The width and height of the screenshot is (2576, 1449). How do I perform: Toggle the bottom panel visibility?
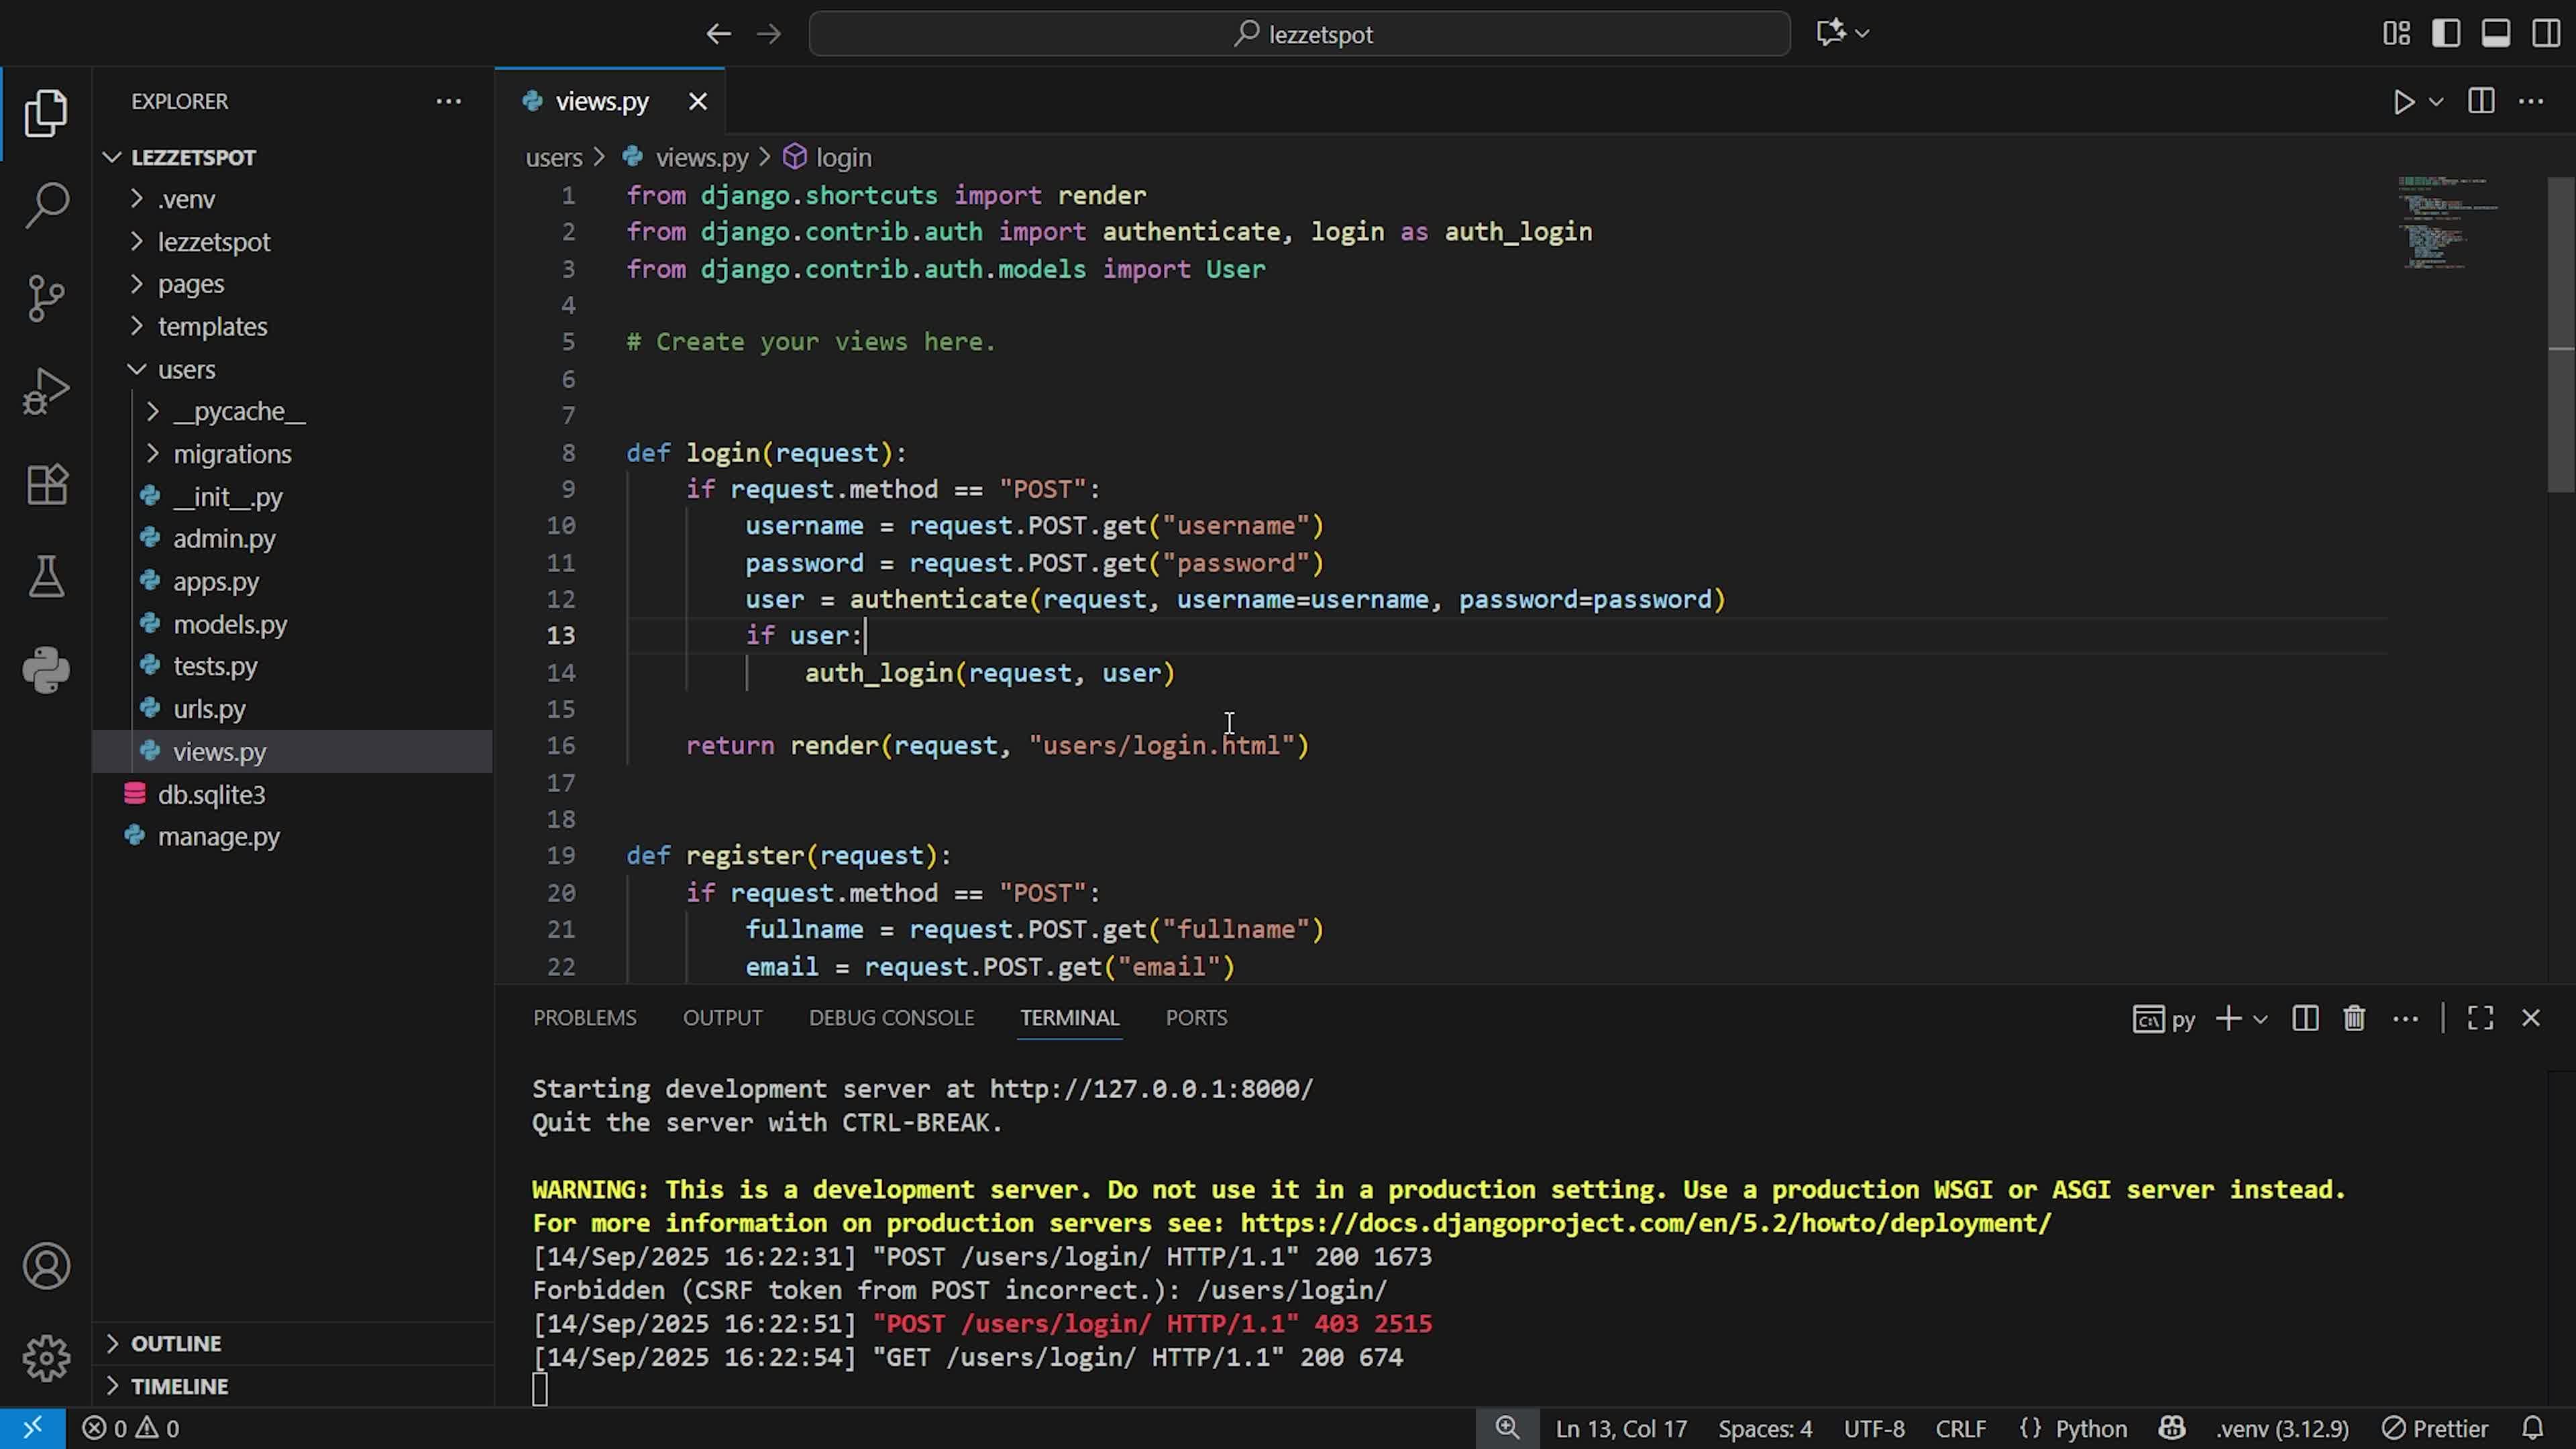pos(2496,34)
